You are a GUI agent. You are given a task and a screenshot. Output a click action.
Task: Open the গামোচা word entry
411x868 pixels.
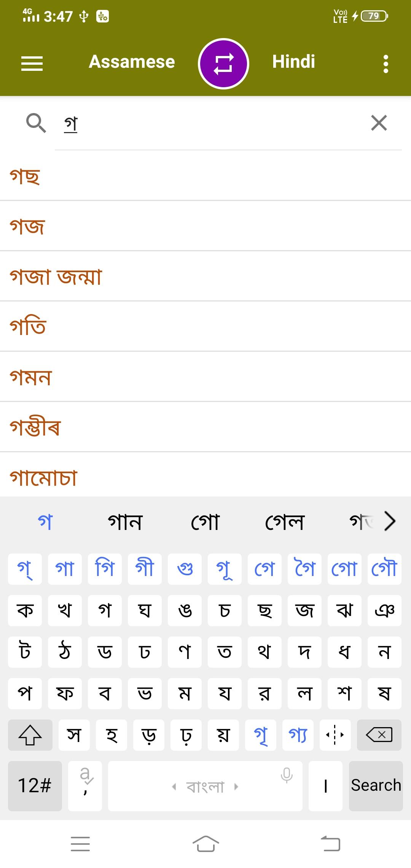tap(43, 477)
